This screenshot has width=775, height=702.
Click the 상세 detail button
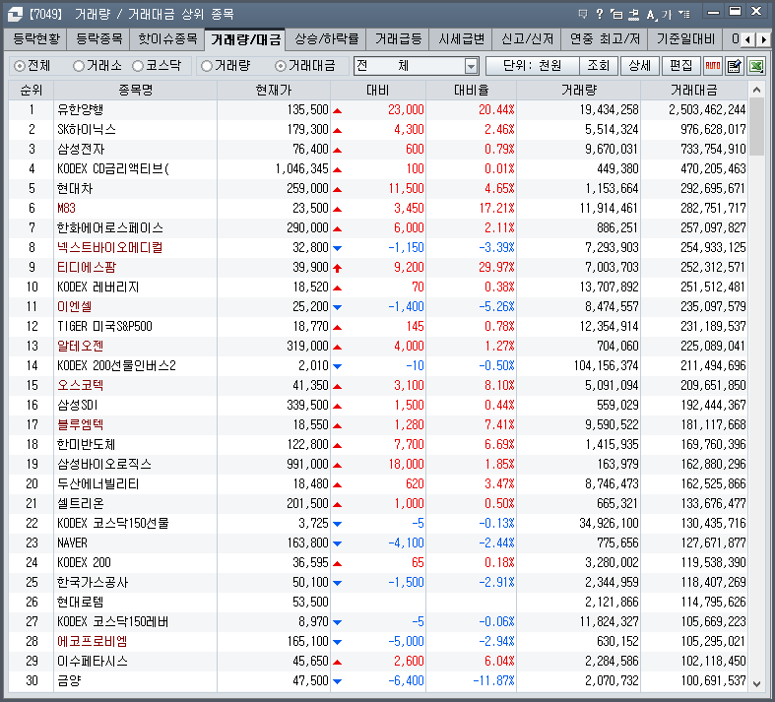639,66
